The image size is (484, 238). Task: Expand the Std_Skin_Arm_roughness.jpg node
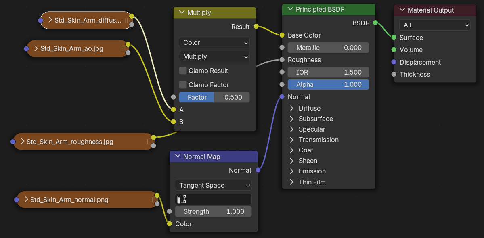[23, 141]
